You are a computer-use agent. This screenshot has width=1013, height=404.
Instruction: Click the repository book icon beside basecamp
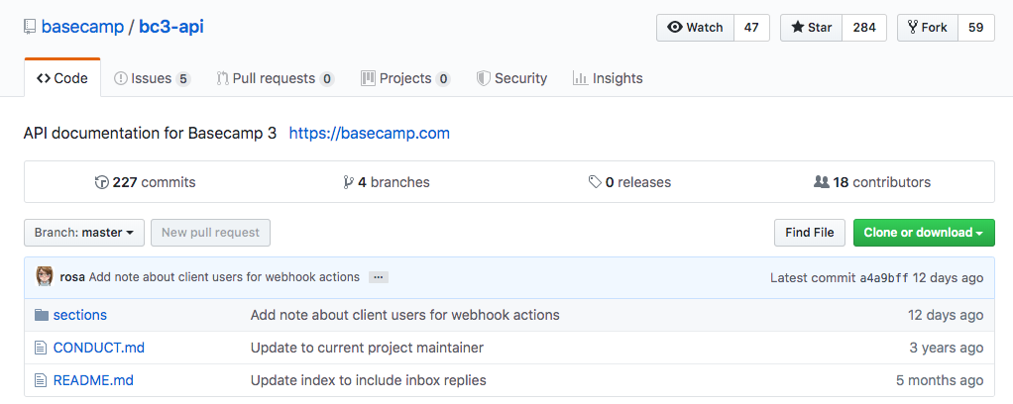click(30, 27)
